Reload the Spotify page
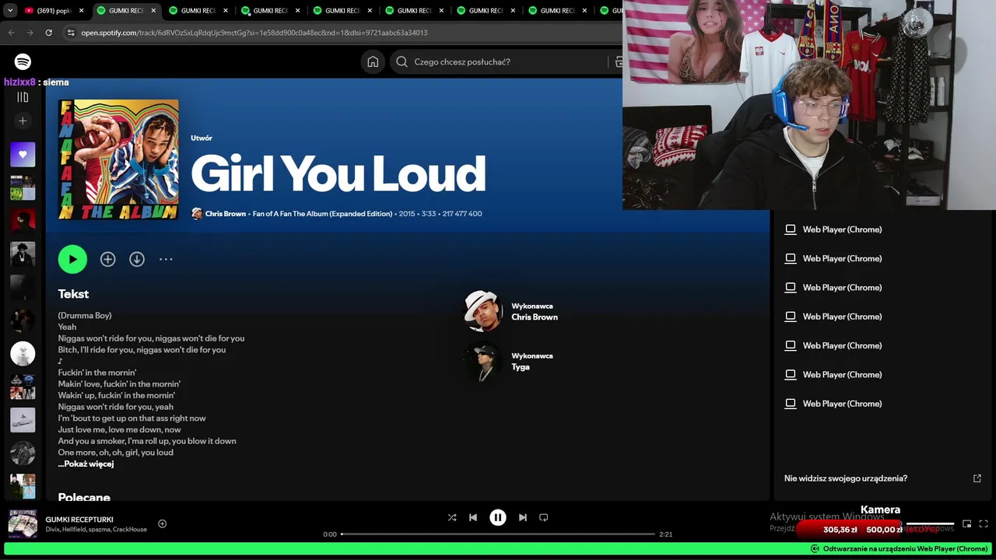The width and height of the screenshot is (996, 560). click(48, 33)
